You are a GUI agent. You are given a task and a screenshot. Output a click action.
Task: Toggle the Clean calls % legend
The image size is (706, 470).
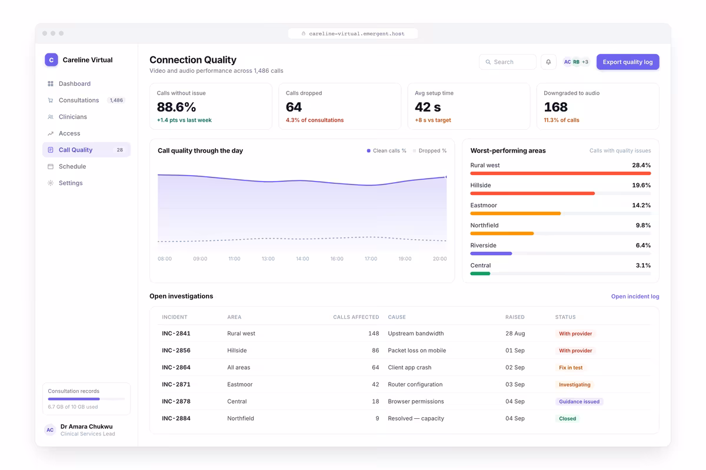point(387,150)
